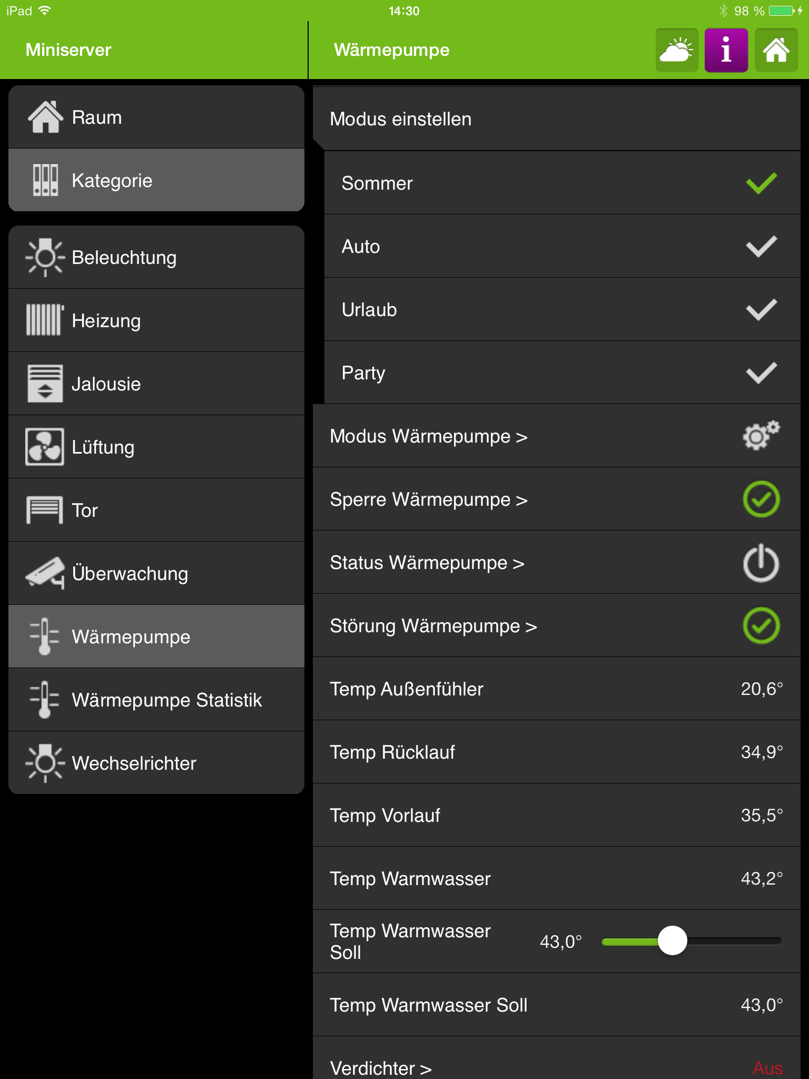Tap the purple info icon
The height and width of the screenshot is (1079, 809).
pyautogui.click(x=726, y=51)
